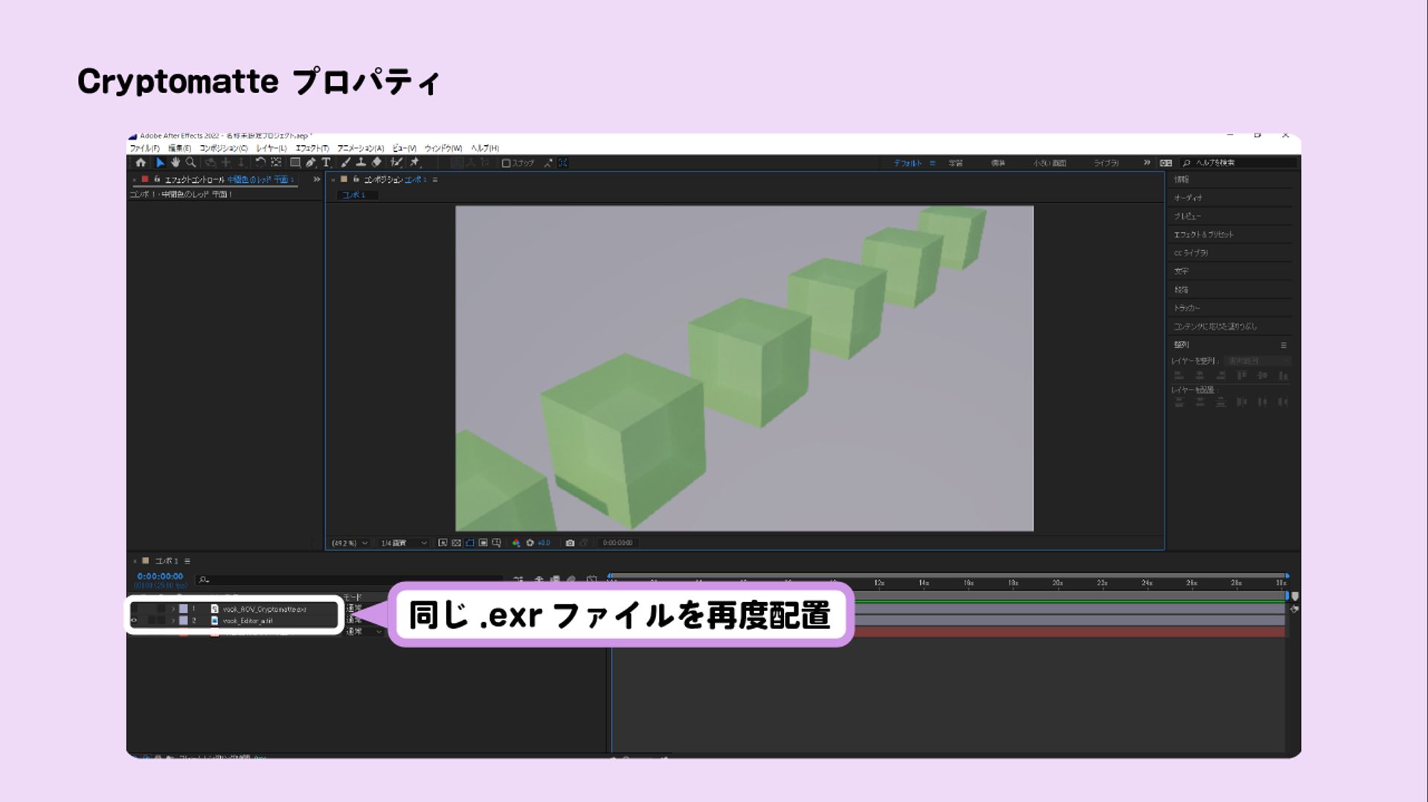Open the プレビュー panel
This screenshot has height=802, width=1428.
click(1190, 216)
